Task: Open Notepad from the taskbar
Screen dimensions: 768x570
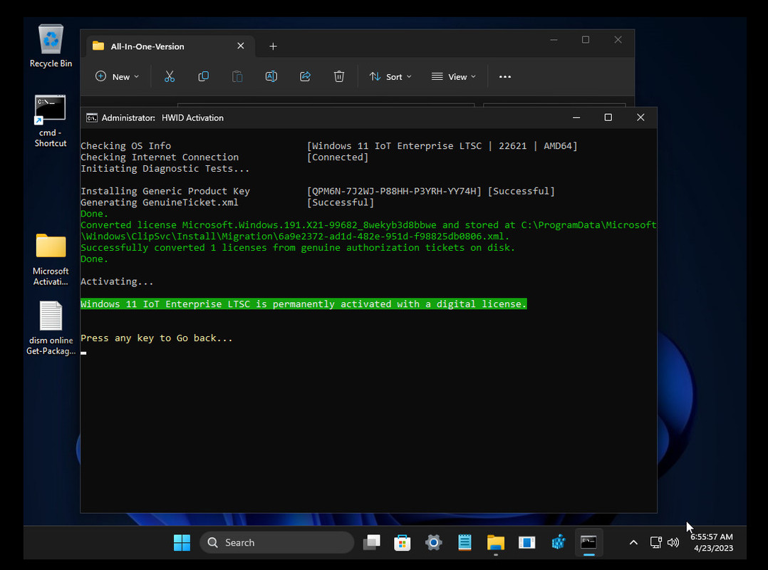Action: 465,543
